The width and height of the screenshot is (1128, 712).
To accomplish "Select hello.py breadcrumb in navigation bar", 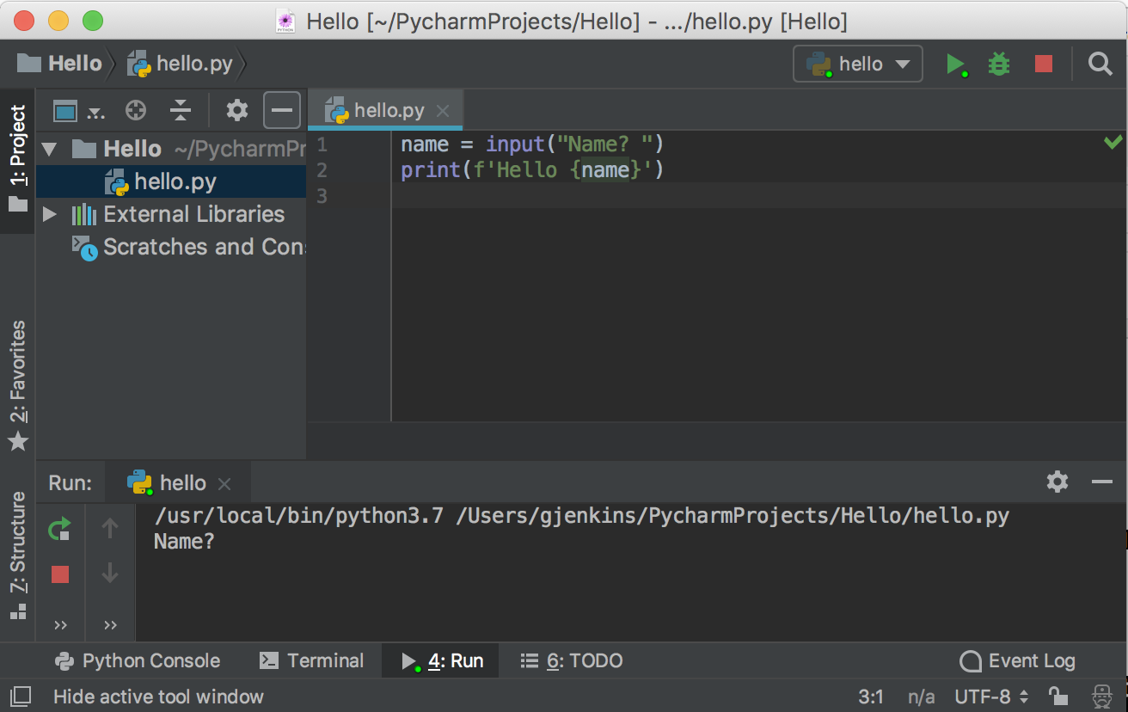I will [x=179, y=64].
